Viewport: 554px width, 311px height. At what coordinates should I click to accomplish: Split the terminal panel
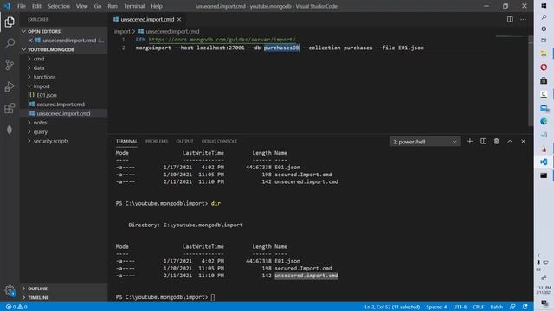(x=483, y=142)
